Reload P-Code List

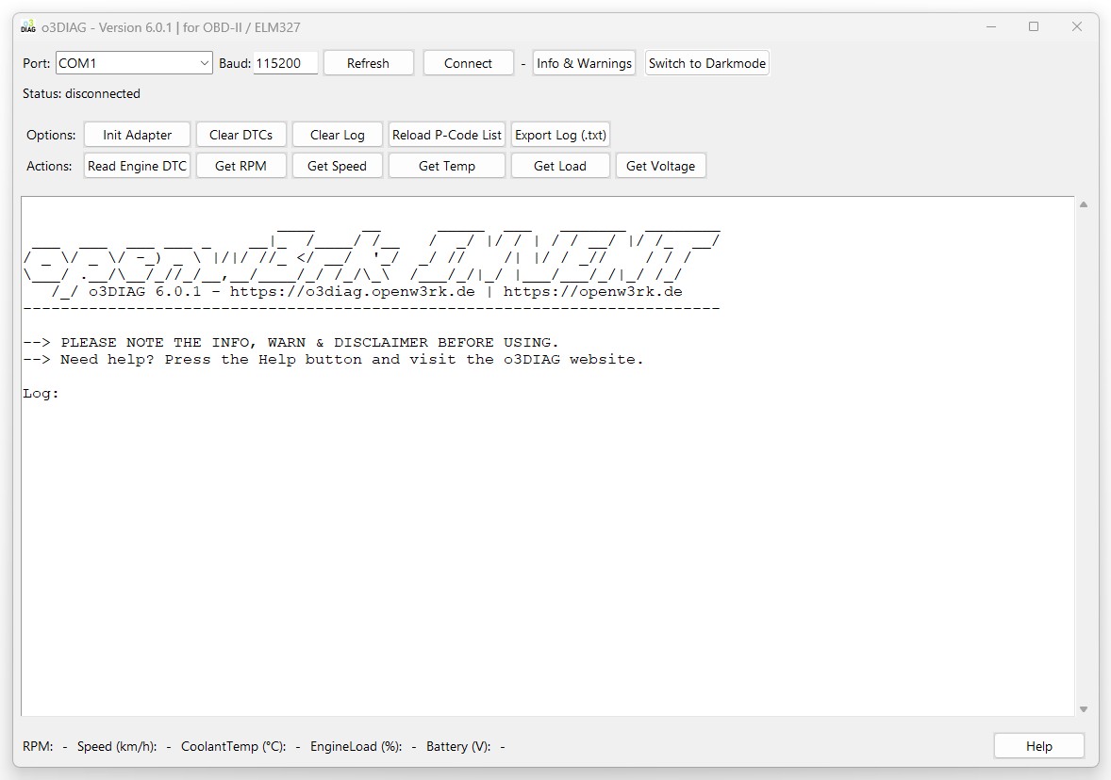pyautogui.click(x=447, y=135)
